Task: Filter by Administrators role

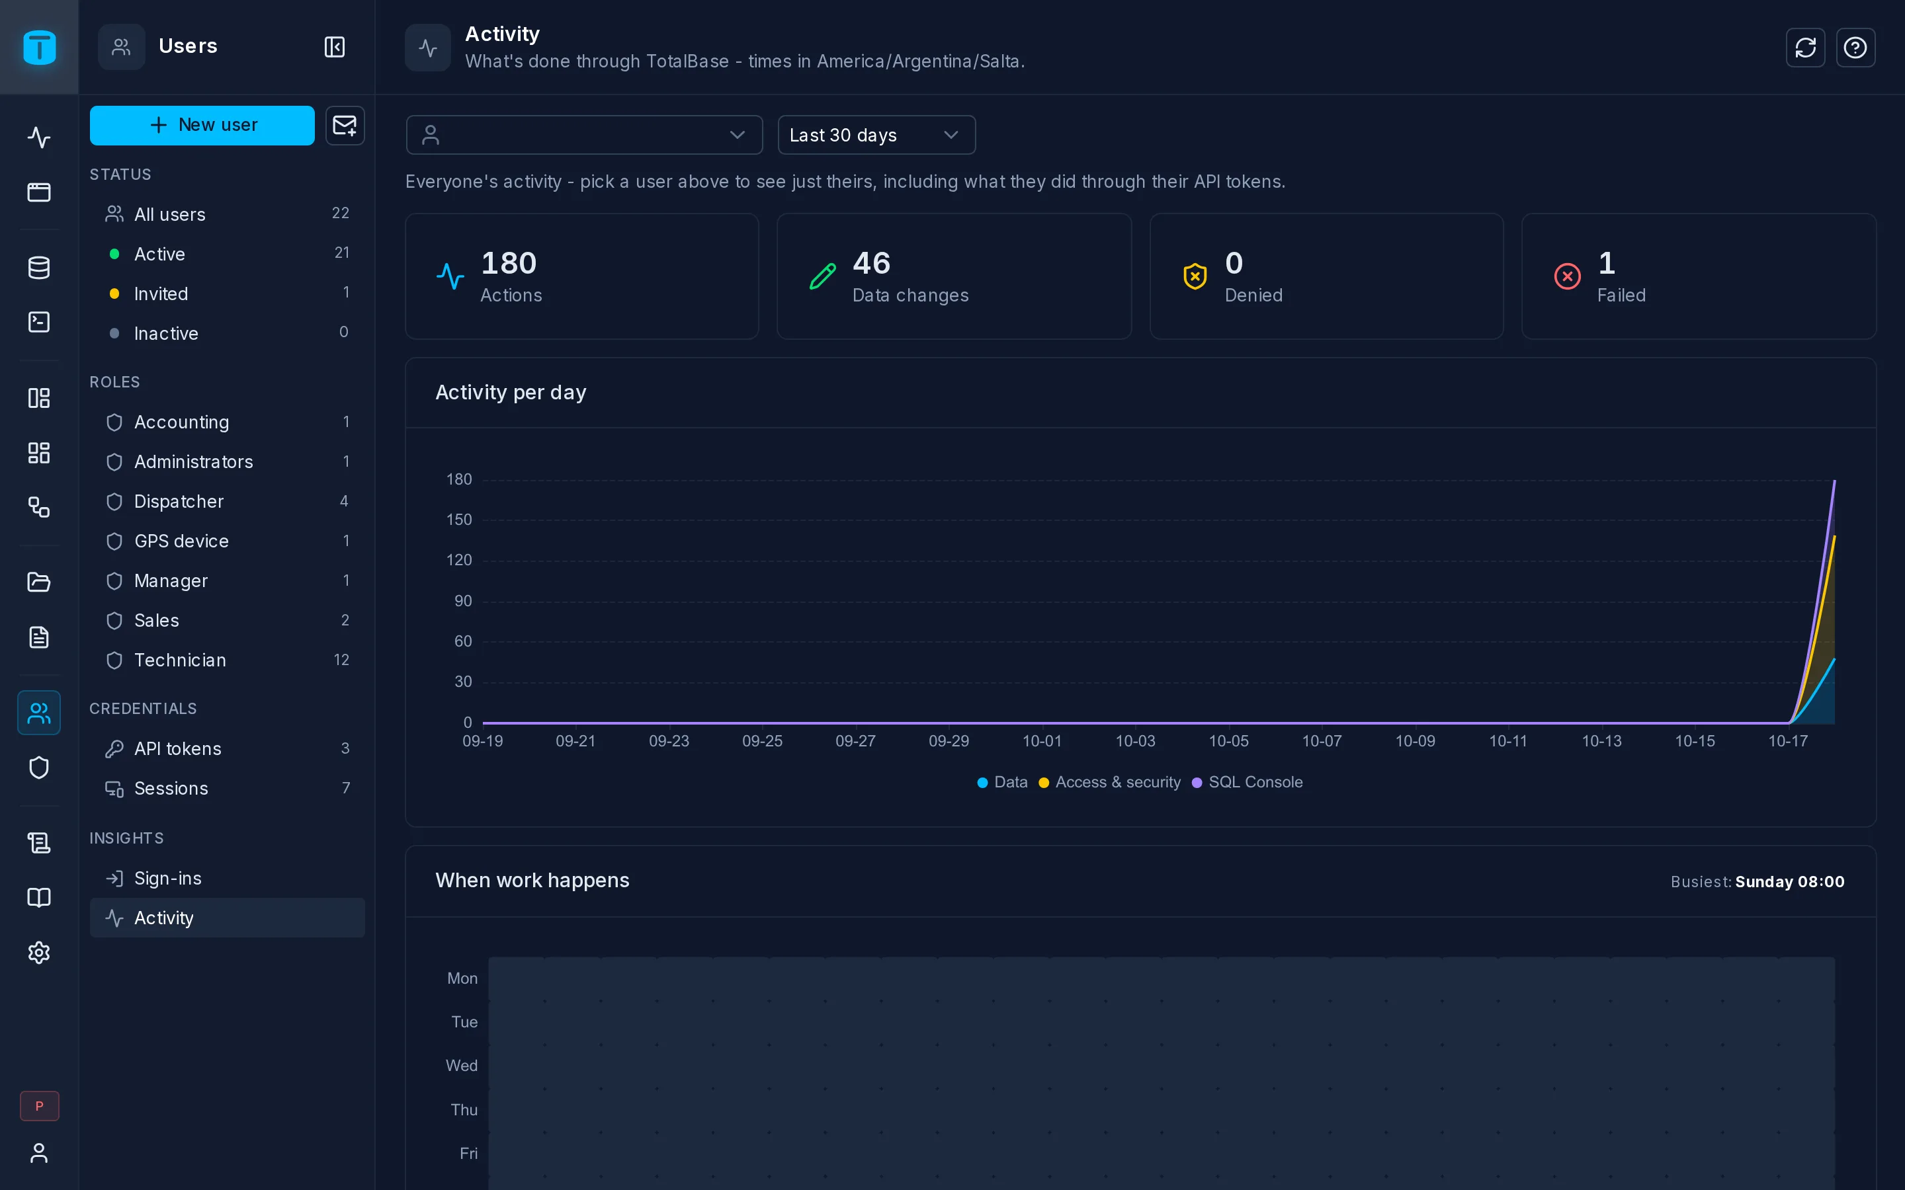Action: (228, 461)
